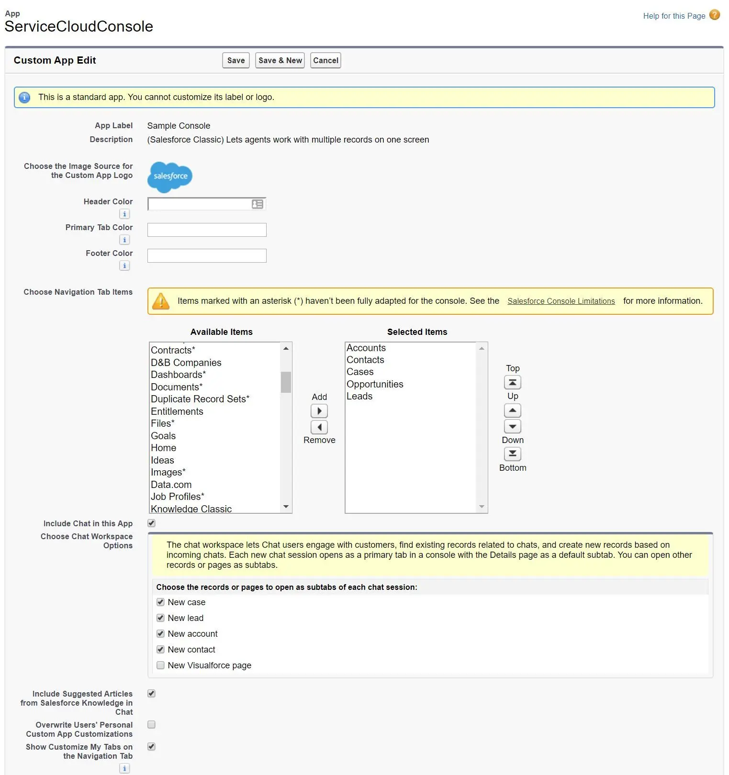Click contact card icon in Header Color field

click(x=258, y=204)
